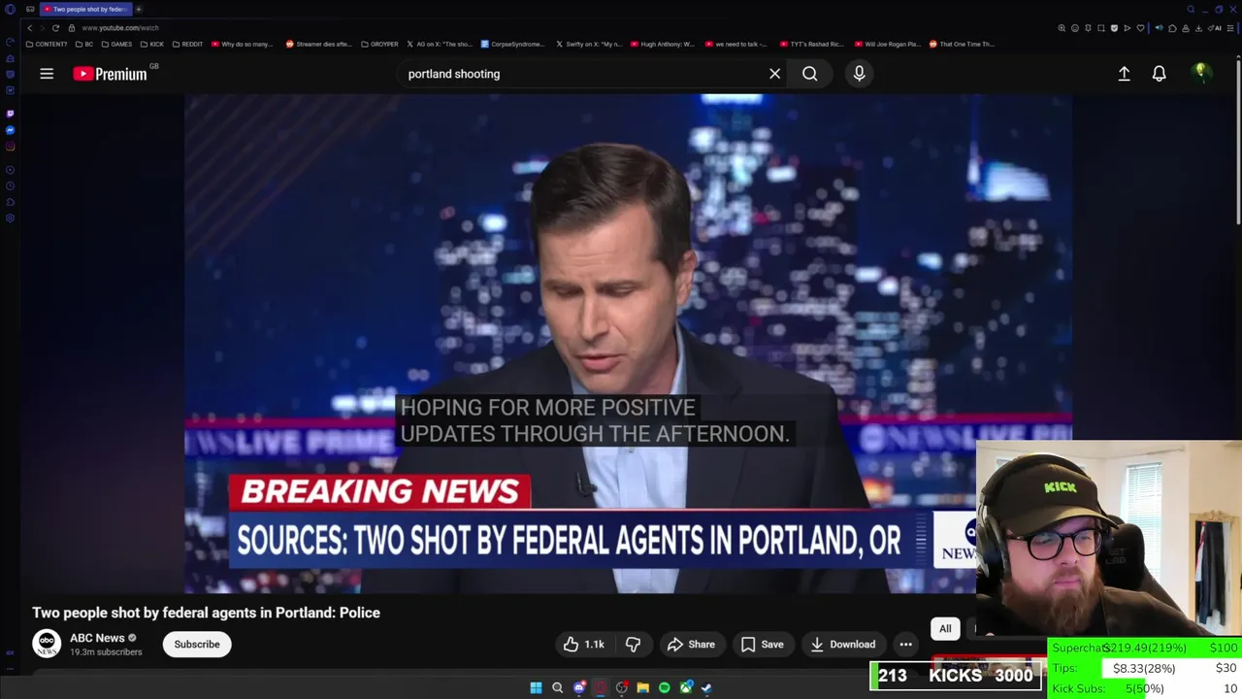Open the account avatar menu
This screenshot has width=1242, height=699.
point(1201,74)
